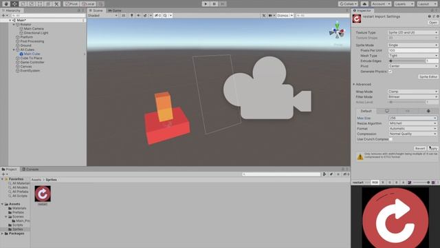Collapse the All Cubes object in Hierarchy
This screenshot has width=440, height=248.
[x=14, y=50]
